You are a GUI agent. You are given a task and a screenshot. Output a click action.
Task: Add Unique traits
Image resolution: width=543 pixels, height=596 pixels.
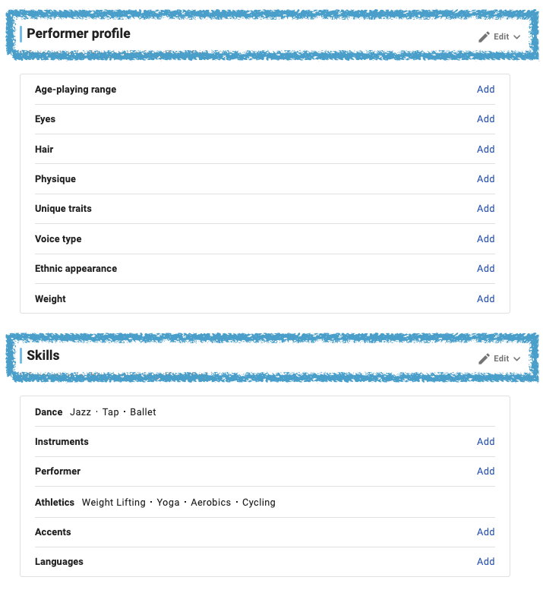pos(485,209)
